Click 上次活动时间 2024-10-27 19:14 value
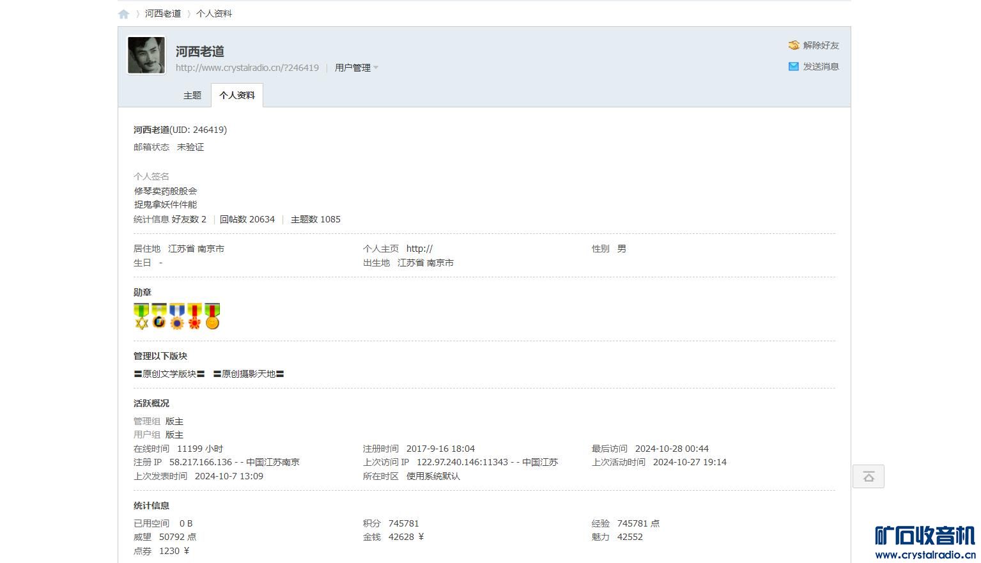981x563 pixels. click(x=690, y=462)
